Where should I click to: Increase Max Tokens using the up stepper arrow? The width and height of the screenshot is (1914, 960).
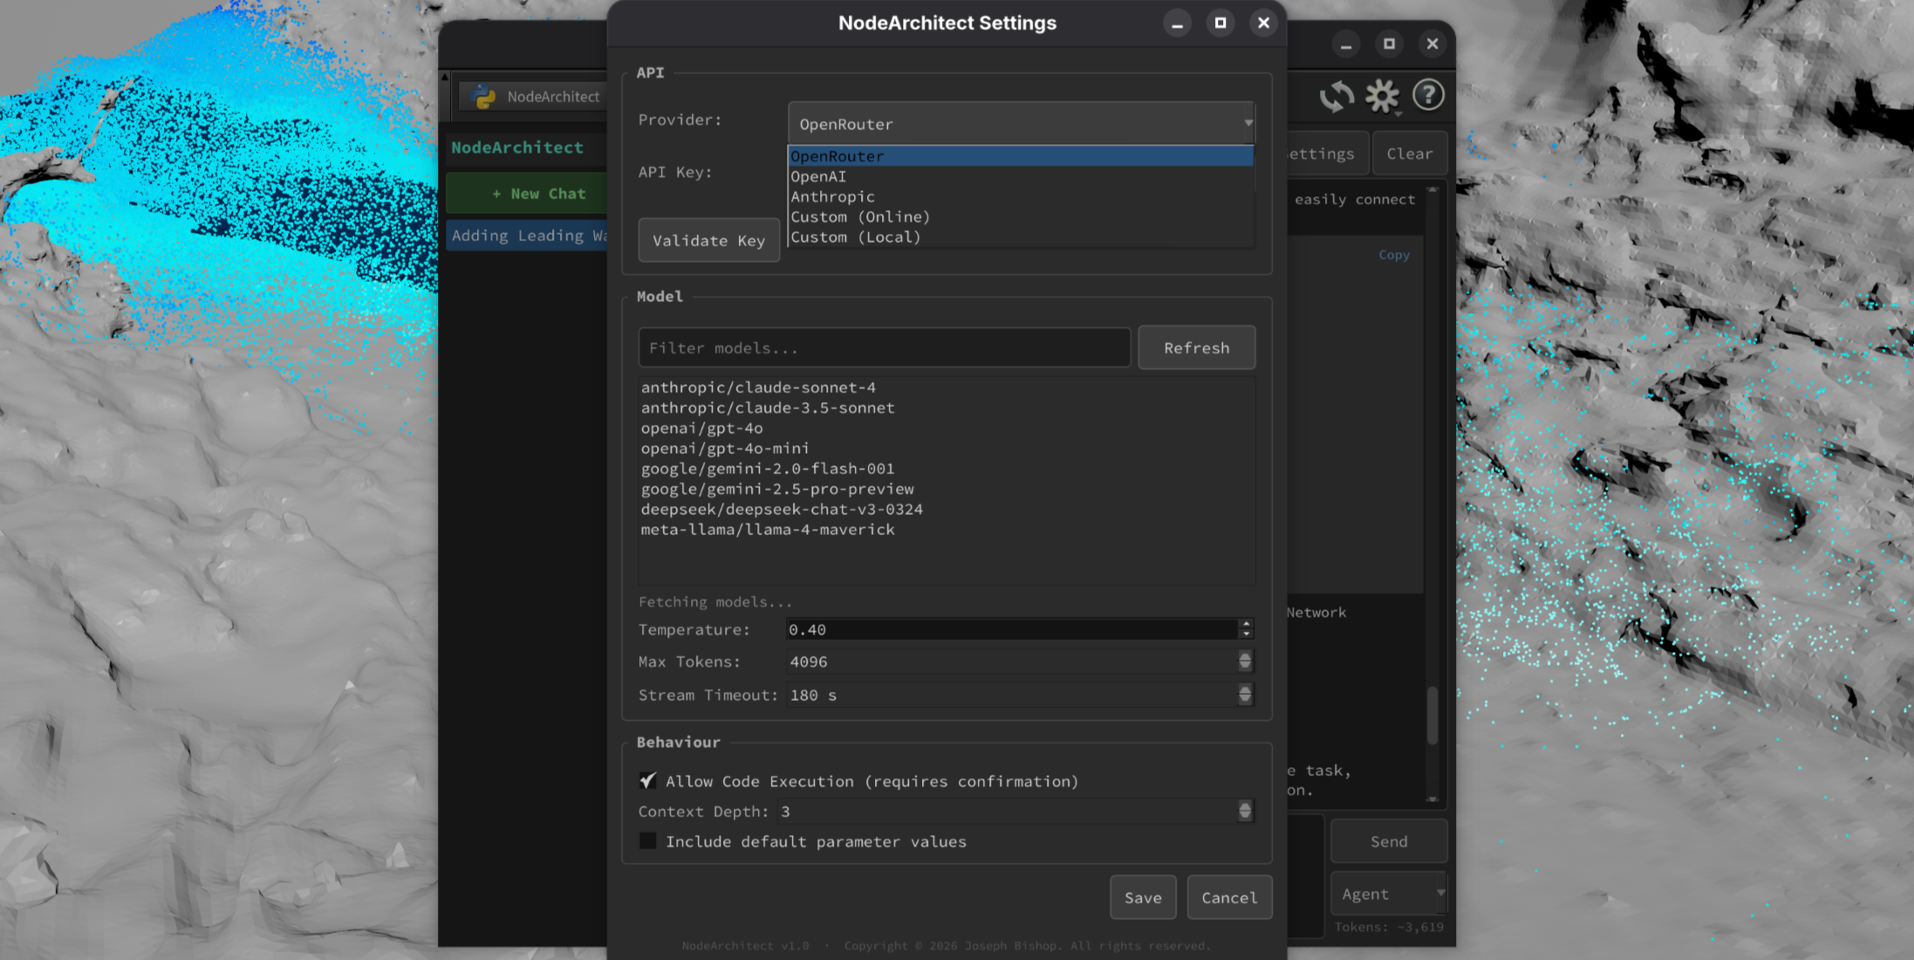[x=1246, y=656]
